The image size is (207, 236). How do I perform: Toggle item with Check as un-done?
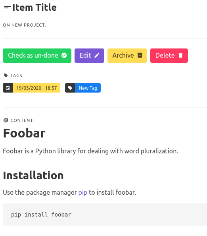point(37,56)
